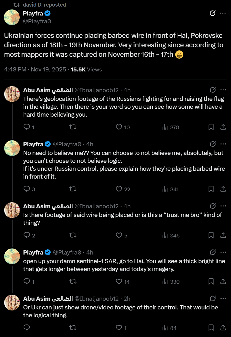Open more options on last Abu Asim reply
Image resolution: width=231 pixels, height=337 pixels.
pyautogui.click(x=223, y=298)
